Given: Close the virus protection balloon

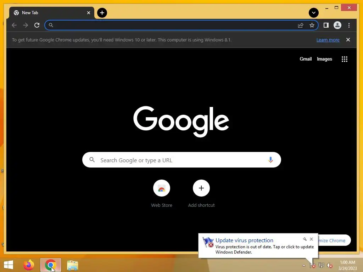Looking at the screenshot, I should coord(311,239).
